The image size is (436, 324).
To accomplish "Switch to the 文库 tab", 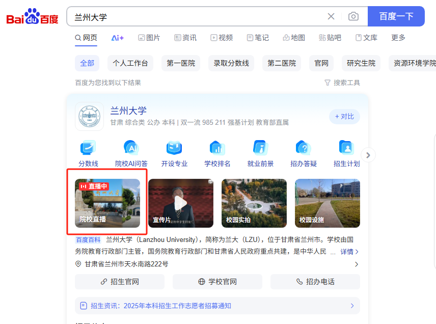I will pos(366,38).
